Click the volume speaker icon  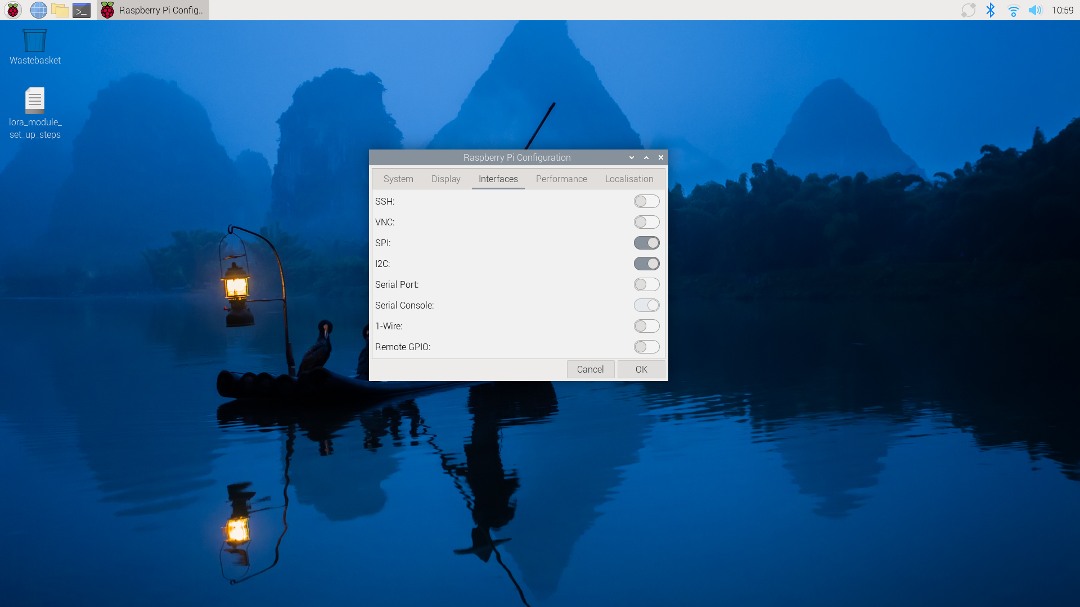click(1035, 10)
